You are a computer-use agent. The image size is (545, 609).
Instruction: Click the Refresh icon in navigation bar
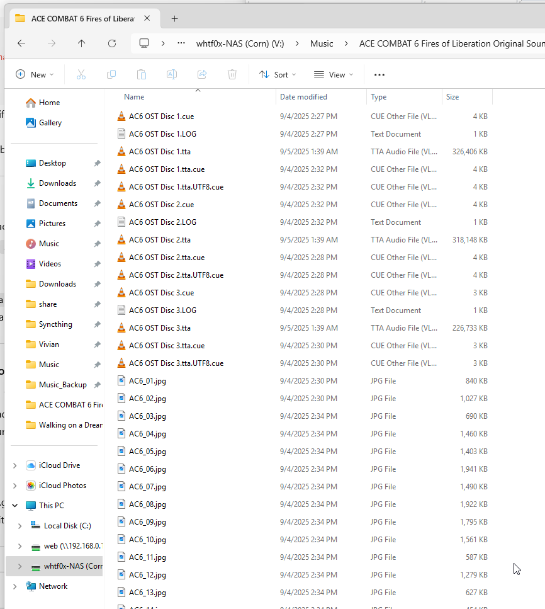[x=112, y=43]
